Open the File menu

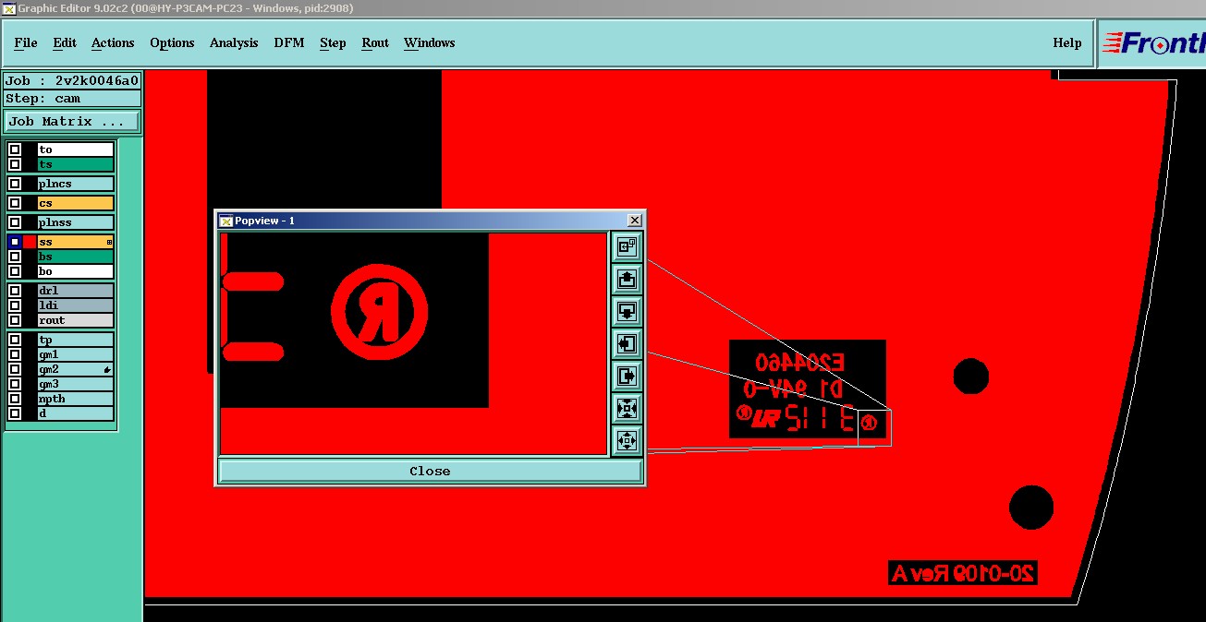26,42
